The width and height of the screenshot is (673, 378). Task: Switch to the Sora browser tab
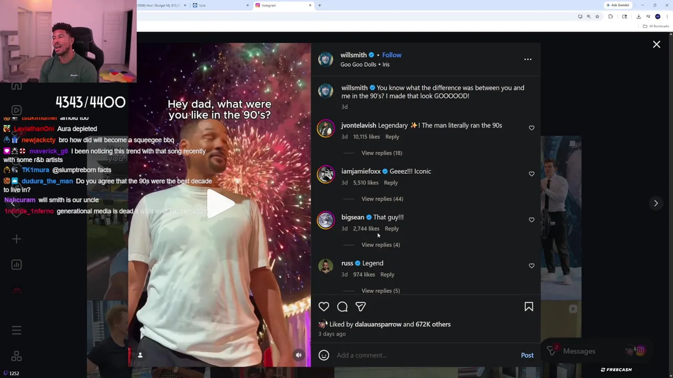click(220, 5)
